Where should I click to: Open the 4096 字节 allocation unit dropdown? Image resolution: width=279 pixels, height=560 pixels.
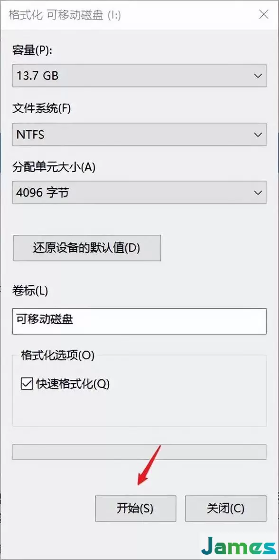click(x=139, y=193)
